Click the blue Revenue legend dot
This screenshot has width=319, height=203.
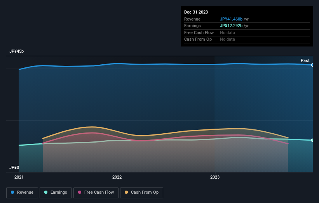[12, 192]
